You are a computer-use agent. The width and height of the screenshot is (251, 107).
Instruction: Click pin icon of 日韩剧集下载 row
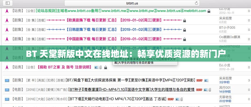pos(7,30)
